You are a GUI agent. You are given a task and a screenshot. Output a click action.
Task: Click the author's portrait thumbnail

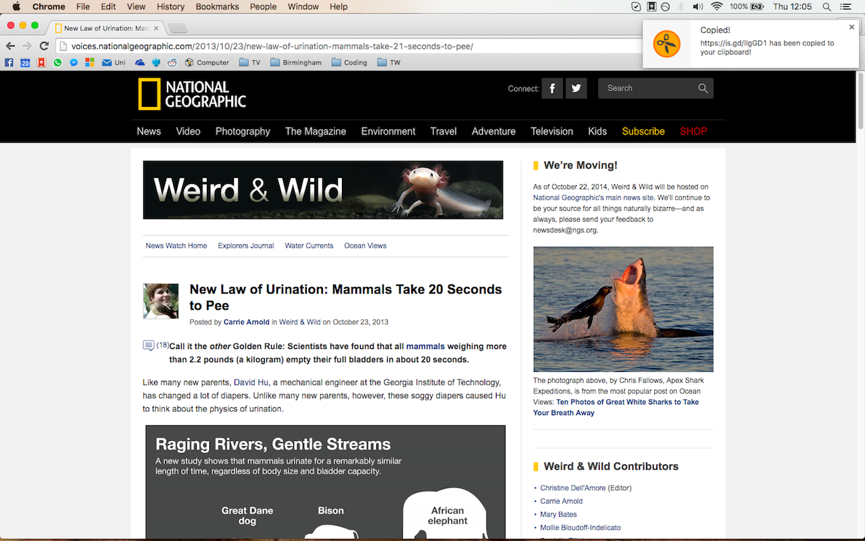point(161,301)
